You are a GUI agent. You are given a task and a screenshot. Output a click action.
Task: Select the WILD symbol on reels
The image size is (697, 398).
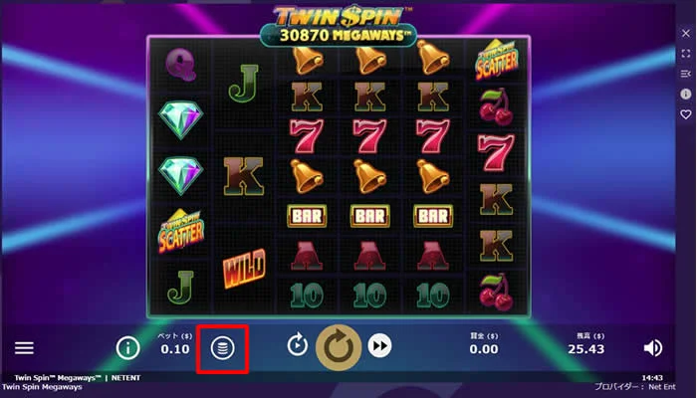click(244, 269)
